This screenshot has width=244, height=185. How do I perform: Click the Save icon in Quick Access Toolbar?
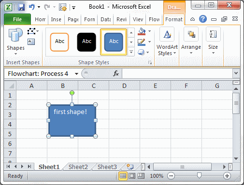coord(21,7)
